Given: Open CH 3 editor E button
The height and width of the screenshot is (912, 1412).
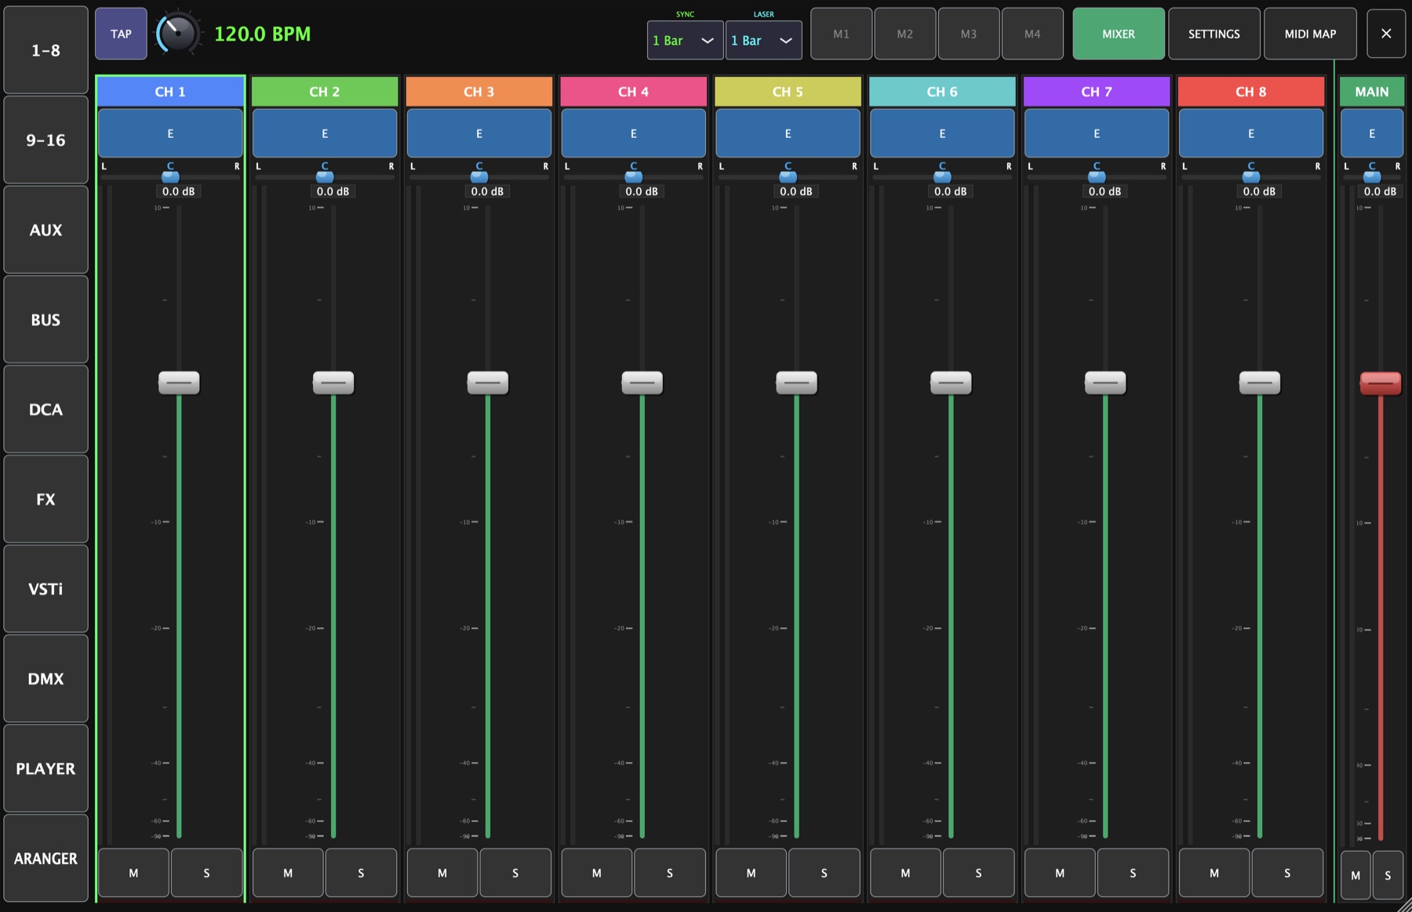Looking at the screenshot, I should [479, 133].
